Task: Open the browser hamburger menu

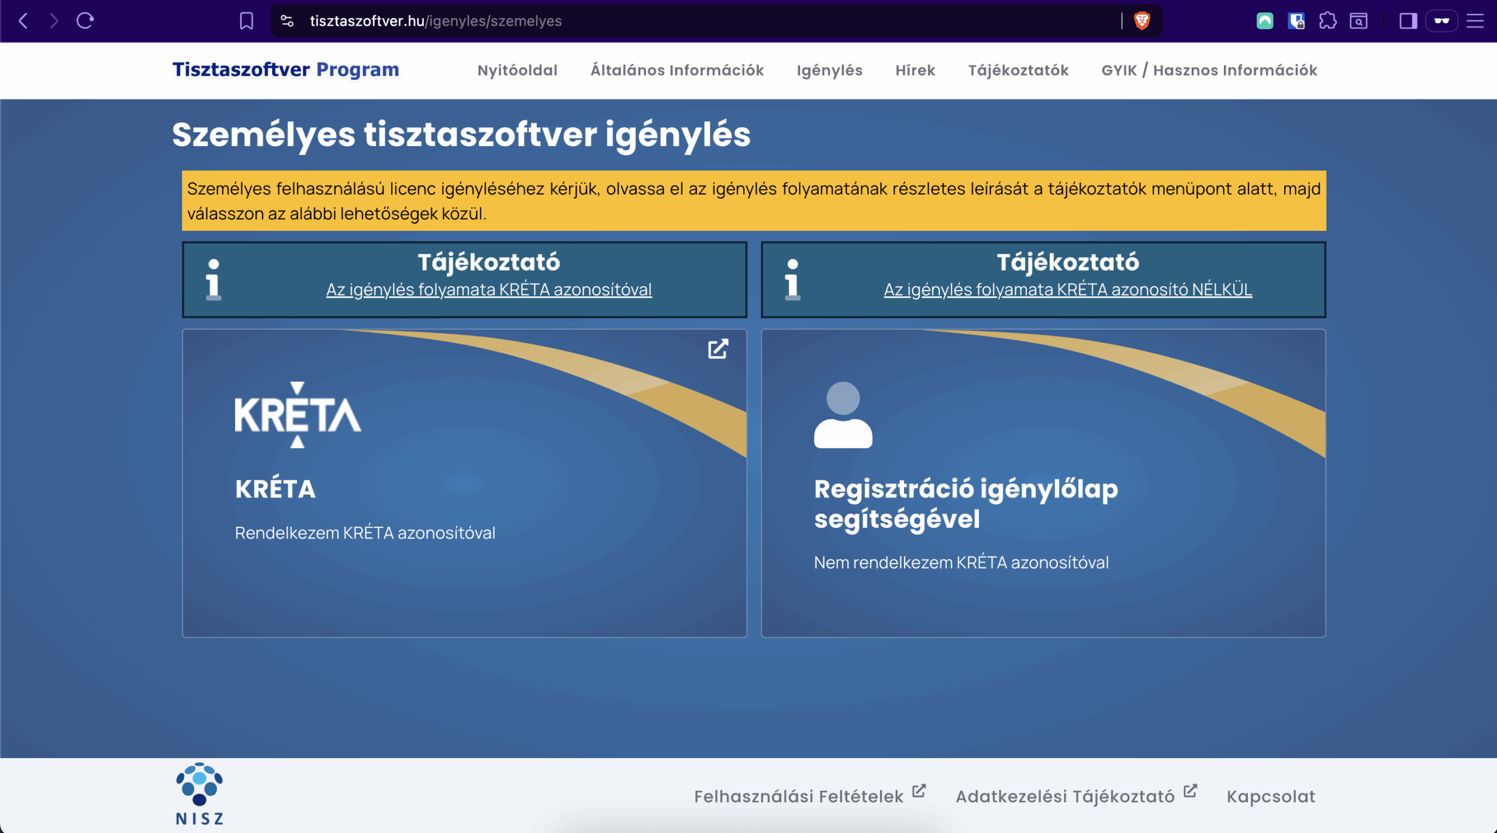Action: point(1476,20)
